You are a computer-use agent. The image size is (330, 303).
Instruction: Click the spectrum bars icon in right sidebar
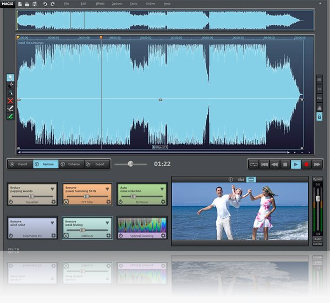(x=319, y=108)
